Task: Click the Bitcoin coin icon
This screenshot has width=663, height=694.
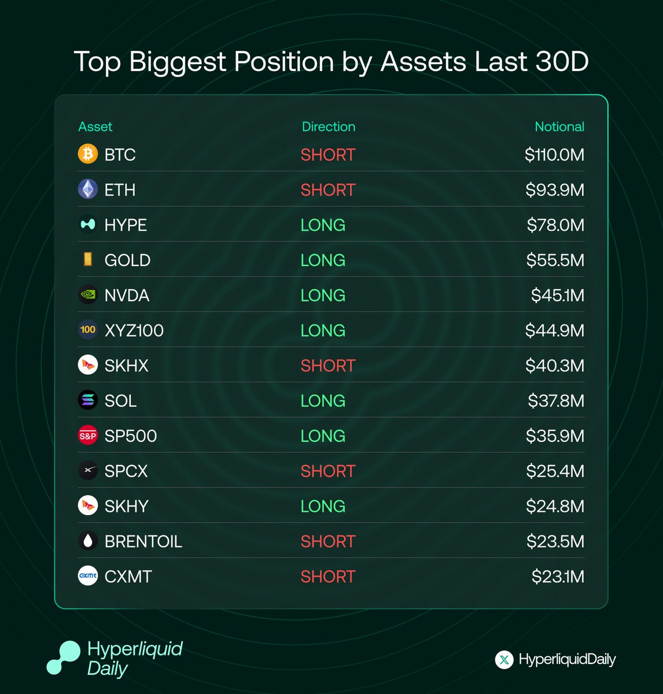Action: [88, 154]
